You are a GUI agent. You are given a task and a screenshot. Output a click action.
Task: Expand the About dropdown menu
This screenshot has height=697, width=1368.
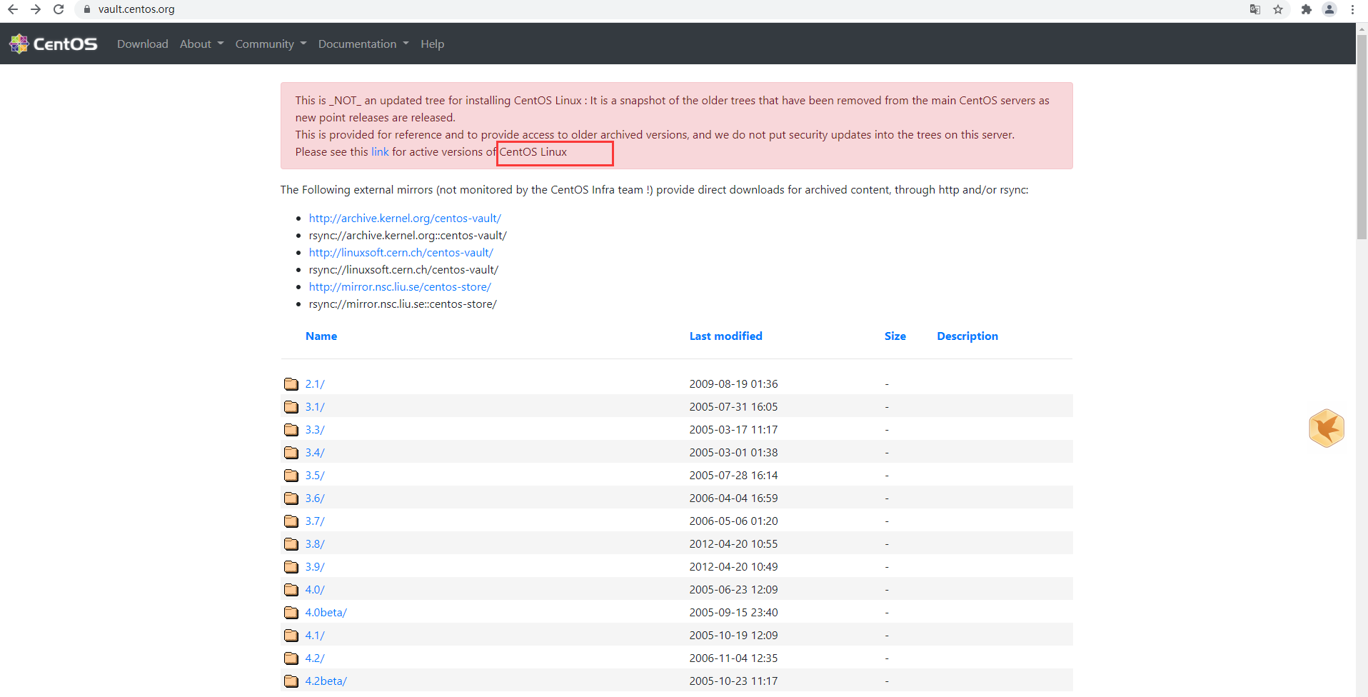202,44
